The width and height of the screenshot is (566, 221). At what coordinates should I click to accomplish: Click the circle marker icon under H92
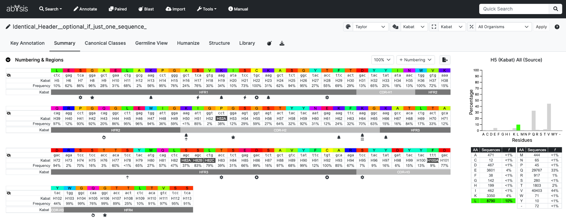coord(327,177)
